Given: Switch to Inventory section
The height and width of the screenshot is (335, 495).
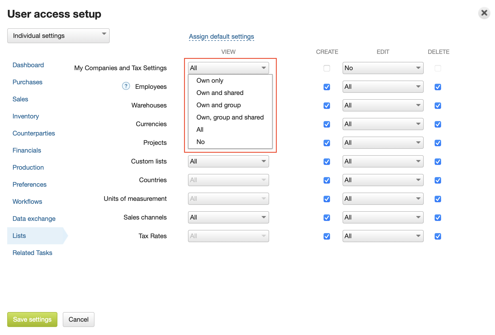Looking at the screenshot, I should 26,116.
